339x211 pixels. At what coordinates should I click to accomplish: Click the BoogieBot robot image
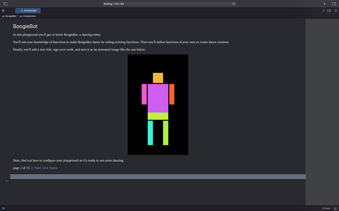tap(158, 104)
